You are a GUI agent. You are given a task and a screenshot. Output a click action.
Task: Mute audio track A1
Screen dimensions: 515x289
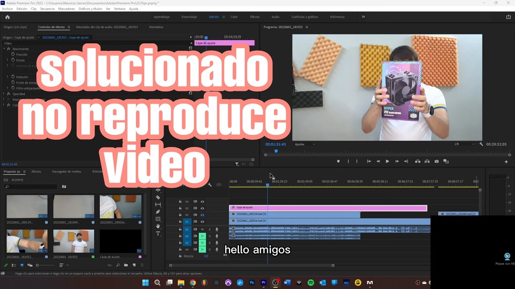click(202, 229)
